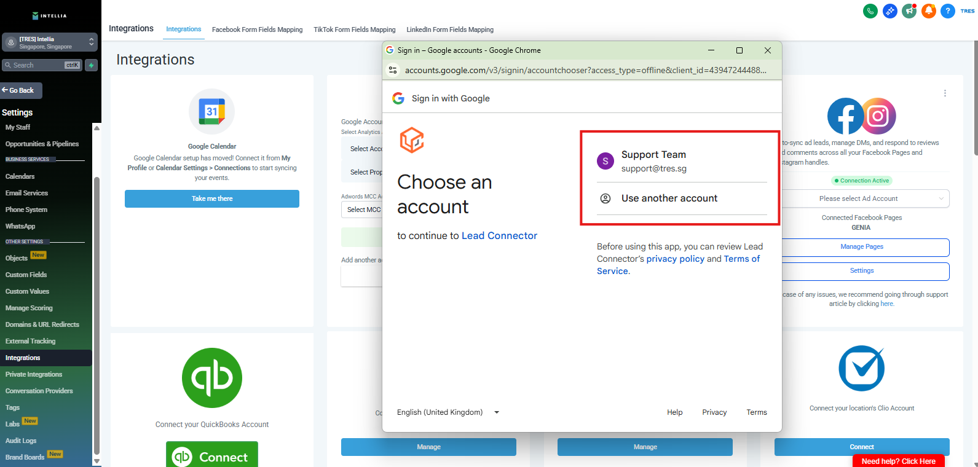Open the Select MCC dropdown
This screenshot has width=978, height=467.
[x=361, y=210]
